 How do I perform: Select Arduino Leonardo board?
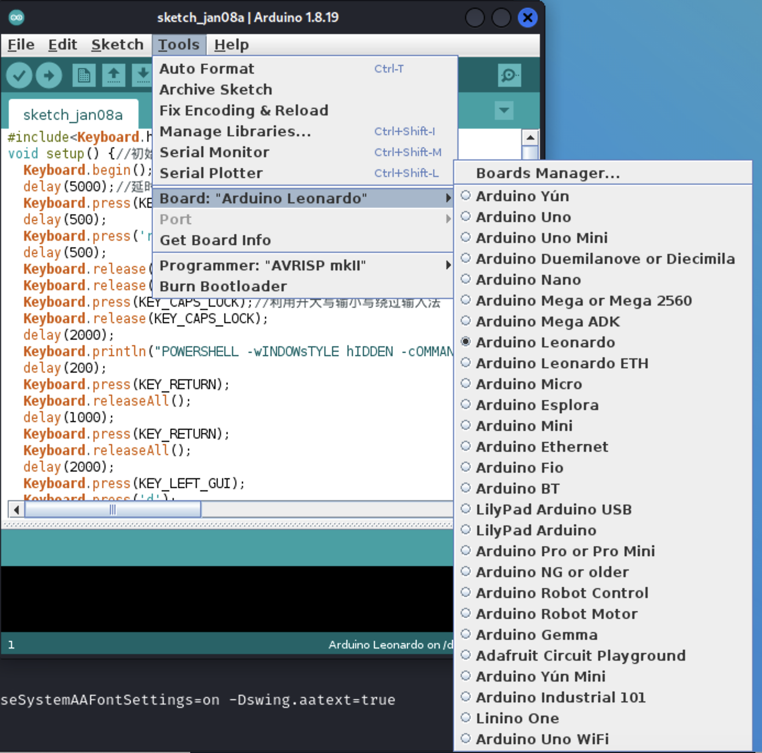(603, 342)
